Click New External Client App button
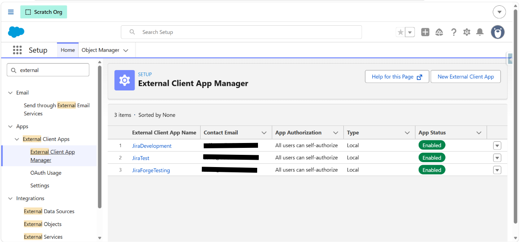520x242 pixels. (466, 77)
